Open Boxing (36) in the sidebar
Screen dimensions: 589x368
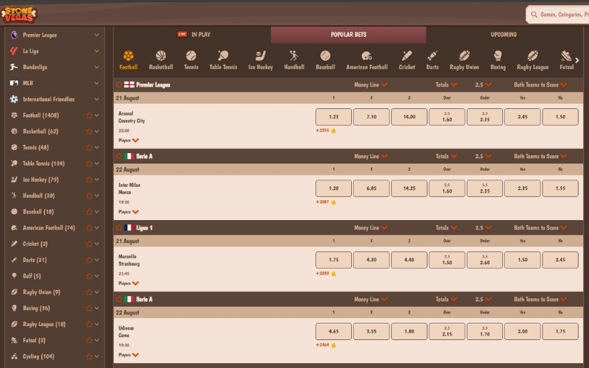point(36,308)
